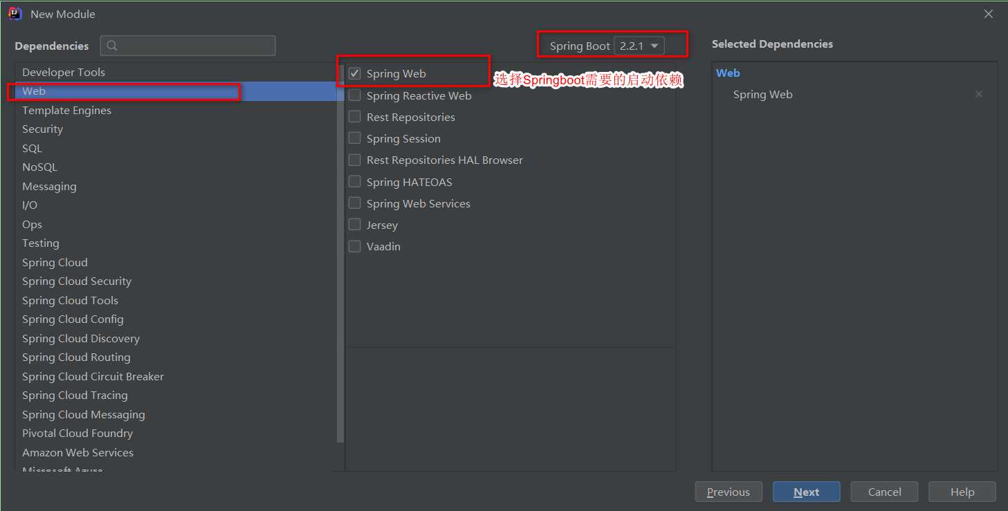Choose the I/O category
The height and width of the screenshot is (511, 1008).
pos(176,205)
